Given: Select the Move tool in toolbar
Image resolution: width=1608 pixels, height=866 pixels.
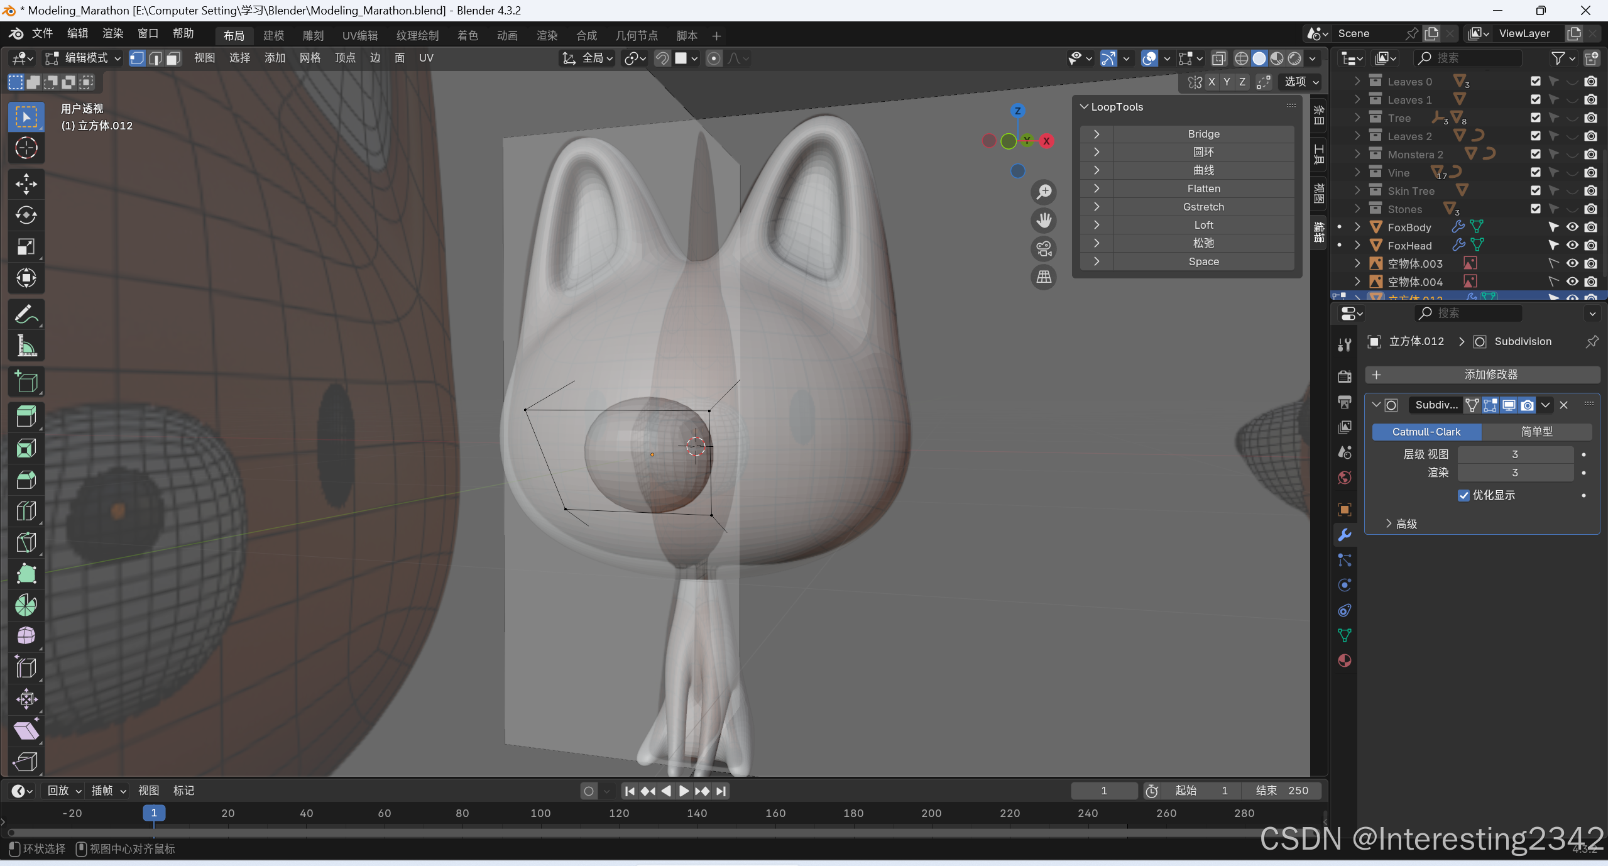Looking at the screenshot, I should pos(26,184).
